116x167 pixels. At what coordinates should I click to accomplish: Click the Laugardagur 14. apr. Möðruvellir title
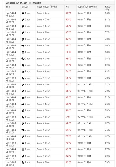pyautogui.click(x=23, y=3)
